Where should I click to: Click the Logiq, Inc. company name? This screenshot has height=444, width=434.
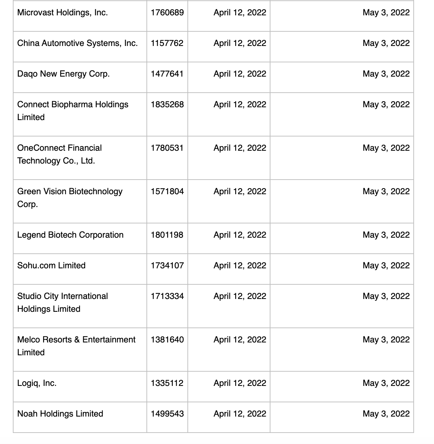(37, 383)
